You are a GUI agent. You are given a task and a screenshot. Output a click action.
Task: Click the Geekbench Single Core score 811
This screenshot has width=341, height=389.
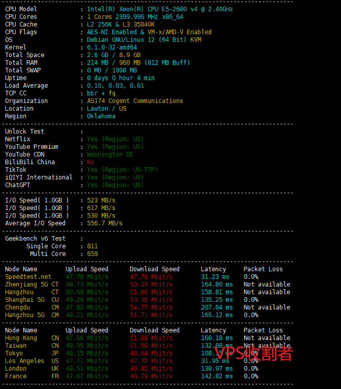(92, 246)
